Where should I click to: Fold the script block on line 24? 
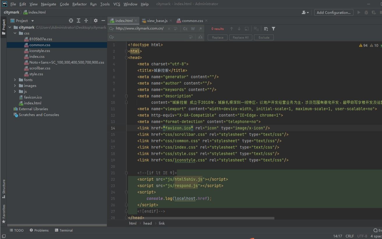tap(126, 192)
